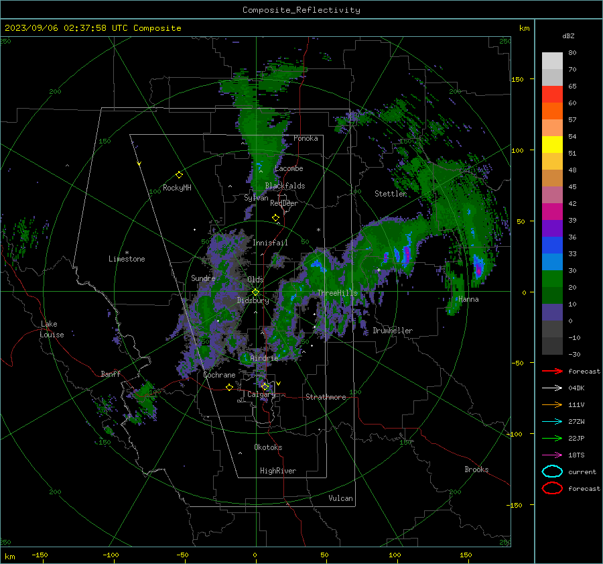Click the Ponoka city label
This screenshot has height=564, width=603.
point(306,138)
